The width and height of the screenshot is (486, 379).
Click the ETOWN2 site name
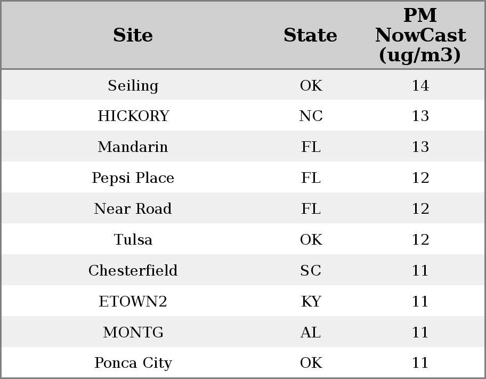point(133,302)
